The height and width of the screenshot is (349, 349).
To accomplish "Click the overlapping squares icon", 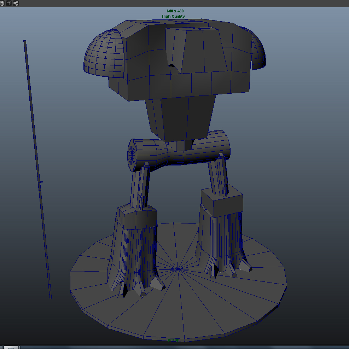I will (x=9, y=3).
